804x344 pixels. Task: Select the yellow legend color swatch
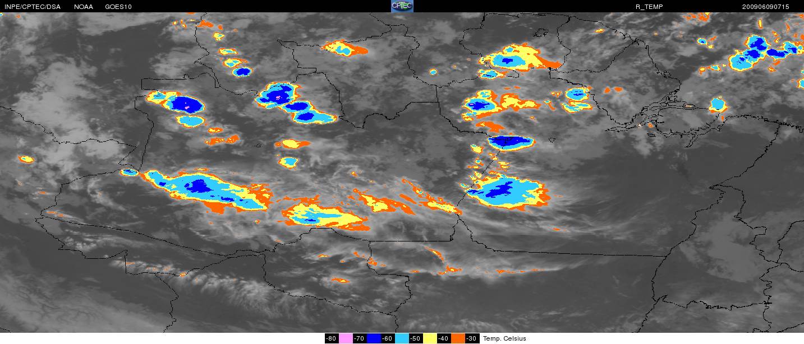430,338
